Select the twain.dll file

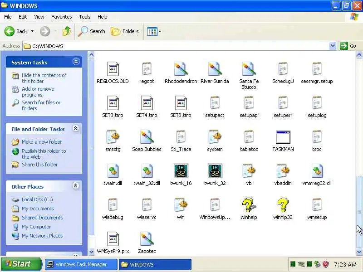(x=113, y=171)
